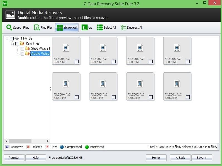Click the Find File icon

coord(37,28)
